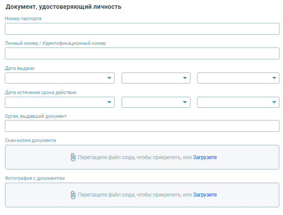Click the Номер паспорта label
The image size is (283, 215).
(23, 19)
